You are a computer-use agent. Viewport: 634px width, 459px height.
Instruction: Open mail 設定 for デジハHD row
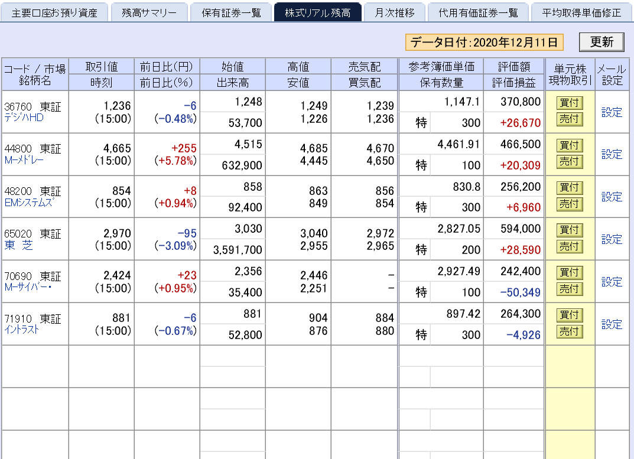point(612,112)
